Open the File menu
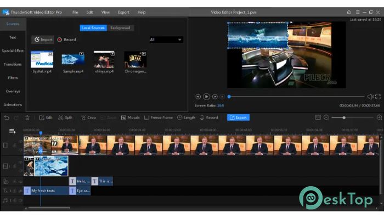Screen dimensions: 384x219 coord(75,12)
